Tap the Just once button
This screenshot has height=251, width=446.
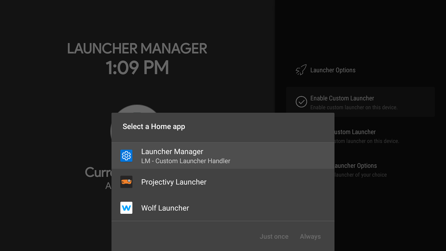tap(274, 236)
